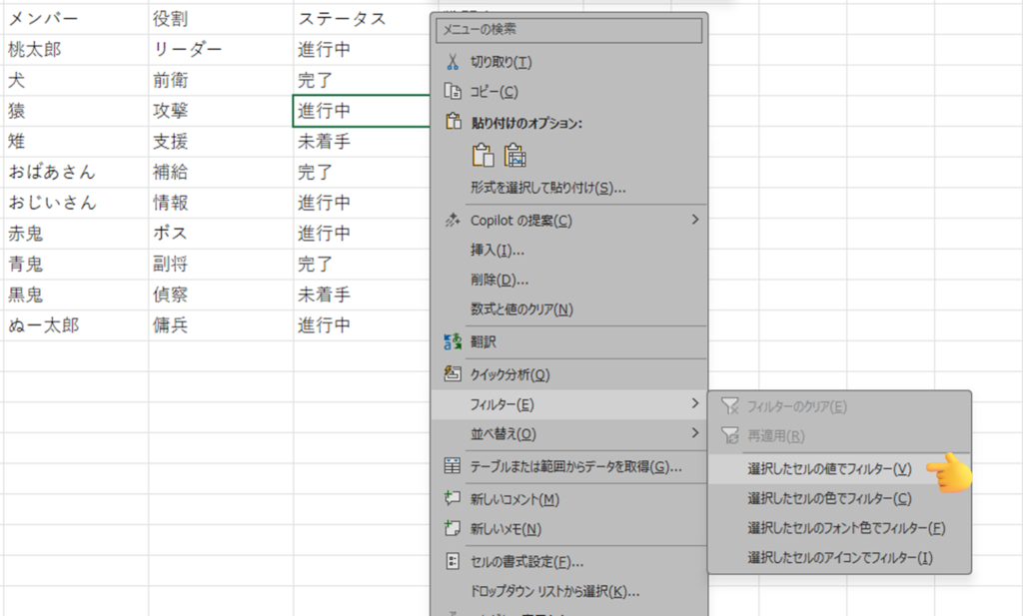Click the Translate icon

(452, 341)
